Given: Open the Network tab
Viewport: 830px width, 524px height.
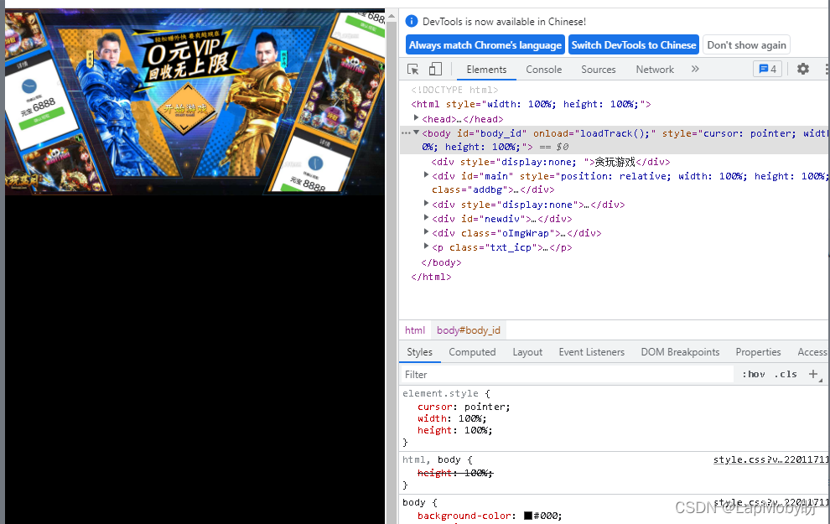Looking at the screenshot, I should [x=655, y=70].
